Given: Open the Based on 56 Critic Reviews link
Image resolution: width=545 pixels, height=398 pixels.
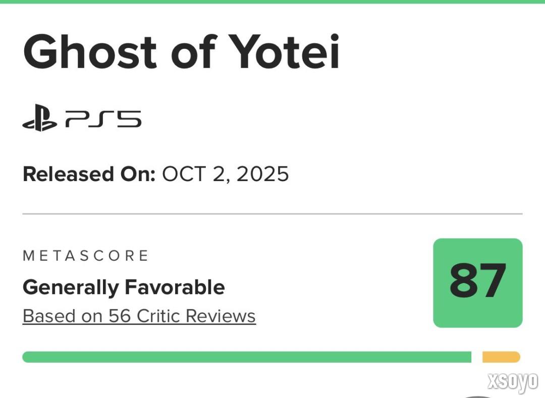Looking at the screenshot, I should 139,316.
